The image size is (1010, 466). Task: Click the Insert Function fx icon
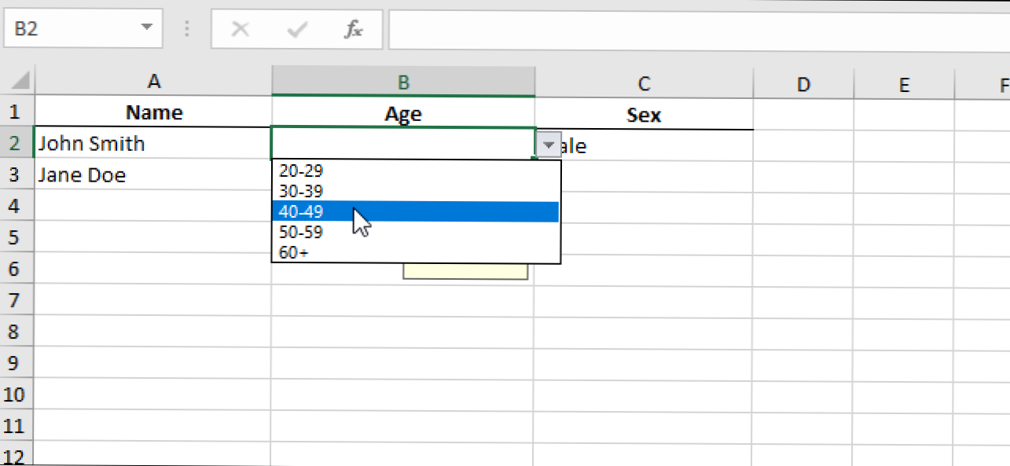[x=354, y=30]
